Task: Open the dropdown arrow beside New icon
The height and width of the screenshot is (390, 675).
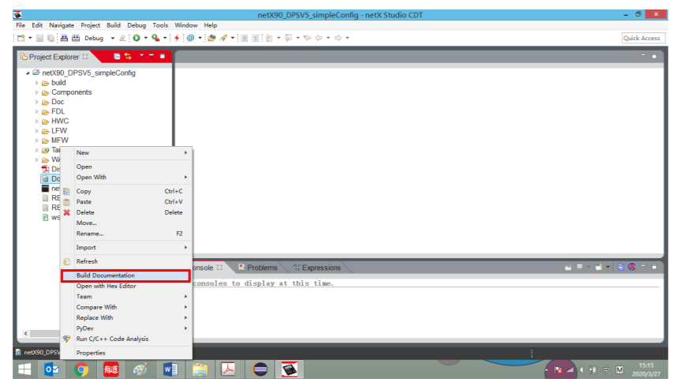Action: click(30, 38)
